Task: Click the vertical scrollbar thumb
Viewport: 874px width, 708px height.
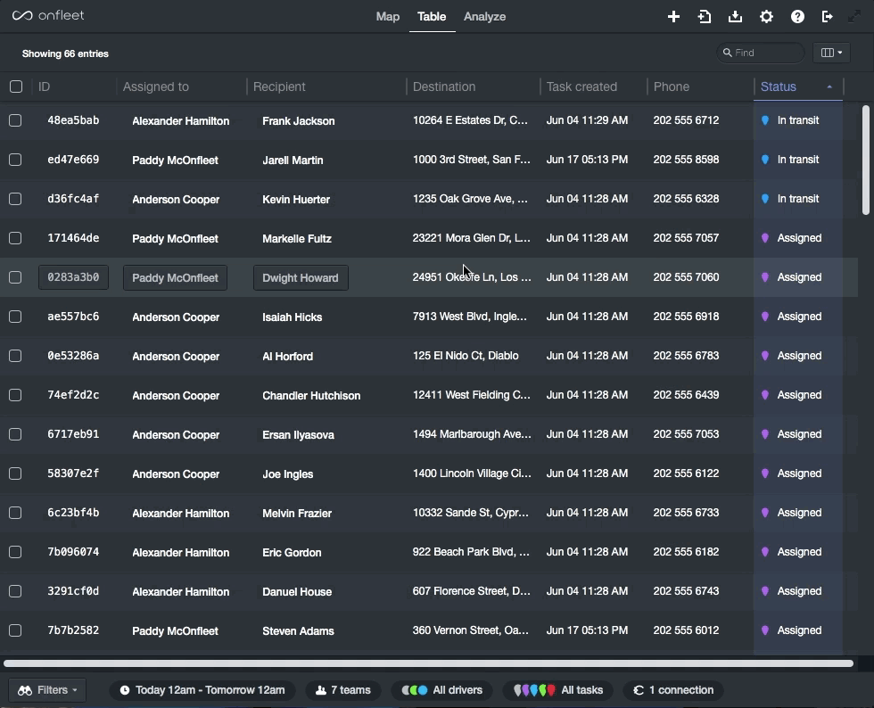Action: (866, 160)
